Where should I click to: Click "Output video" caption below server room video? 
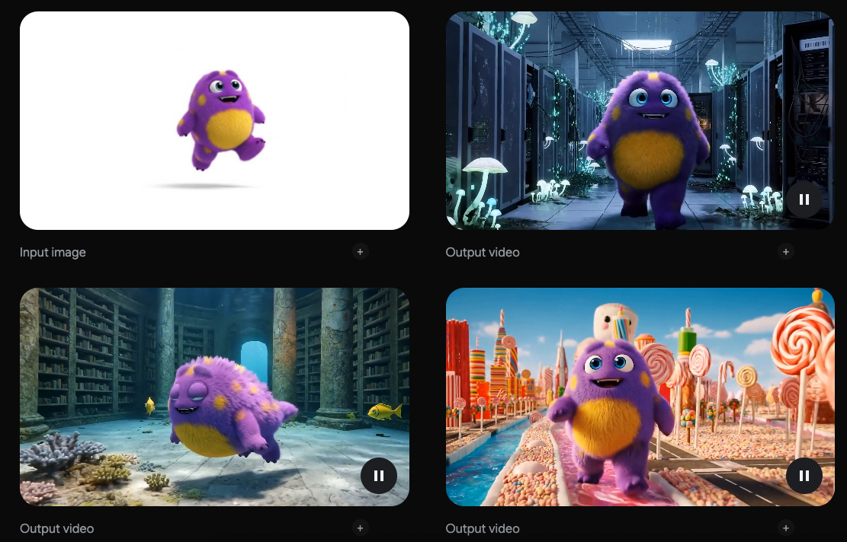click(483, 253)
